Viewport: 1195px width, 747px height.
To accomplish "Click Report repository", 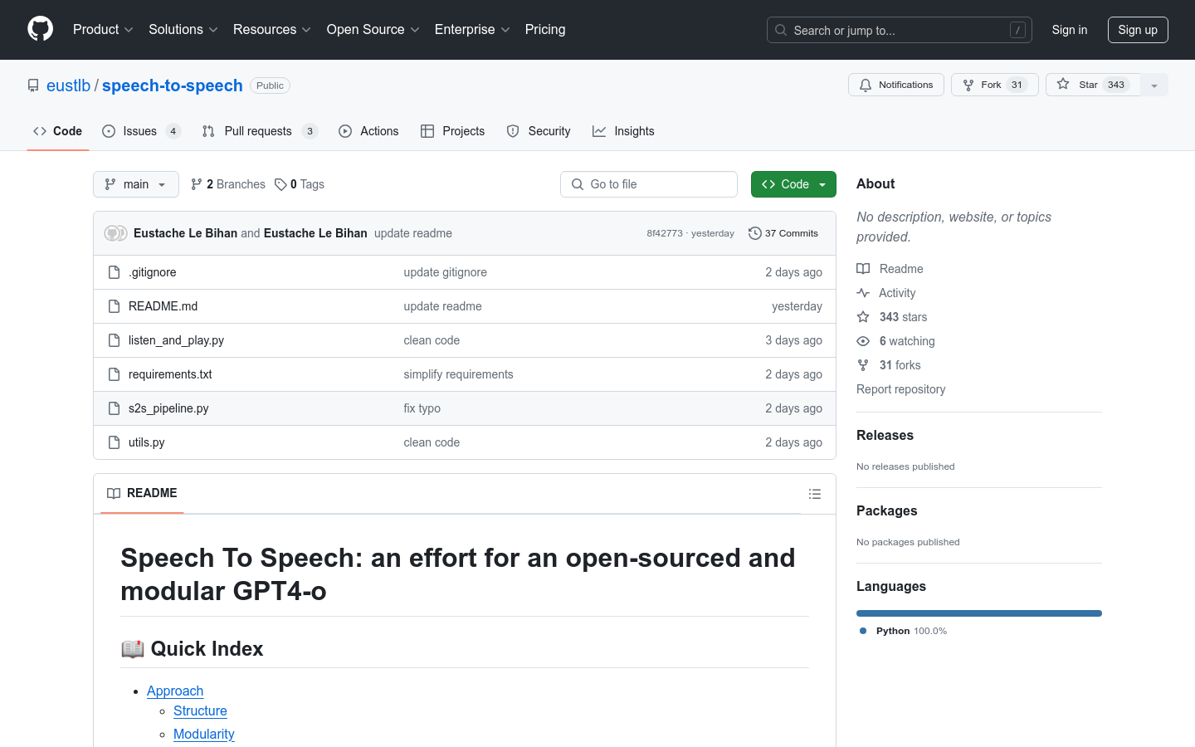I will tap(901, 389).
